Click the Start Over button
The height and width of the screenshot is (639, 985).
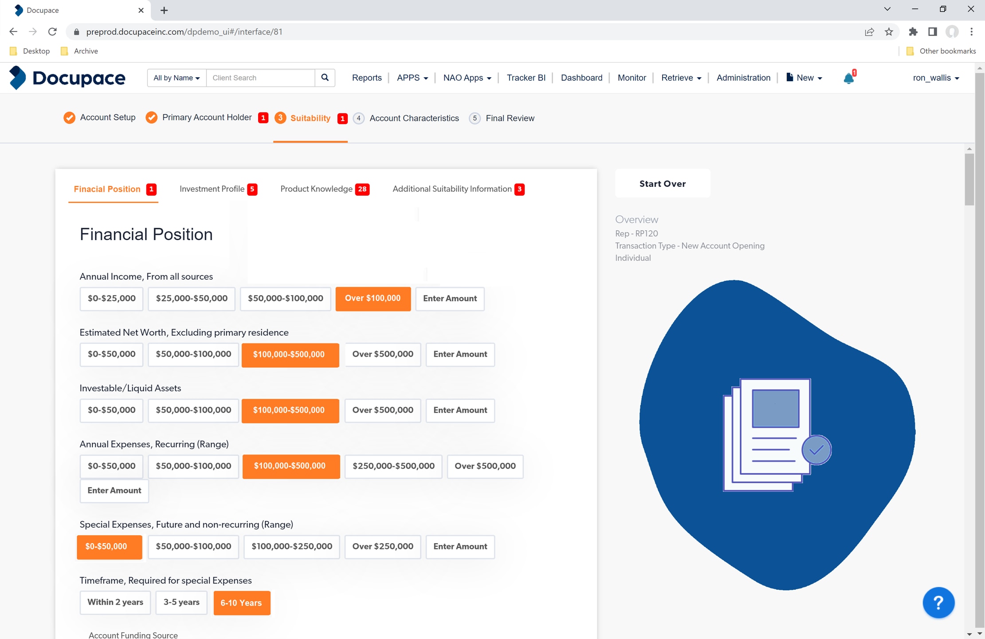[x=662, y=183]
